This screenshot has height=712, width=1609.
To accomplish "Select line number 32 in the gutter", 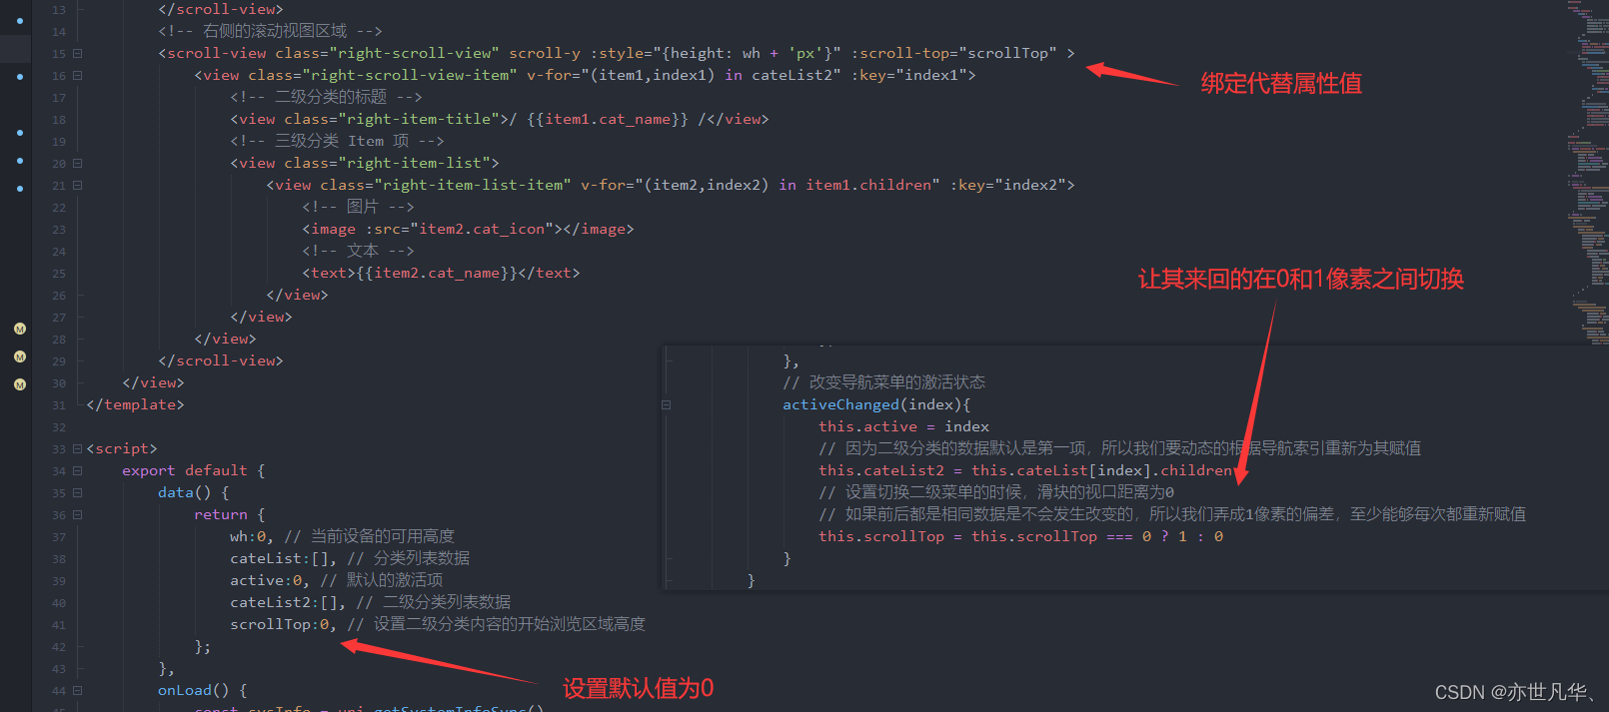I will [x=59, y=427].
